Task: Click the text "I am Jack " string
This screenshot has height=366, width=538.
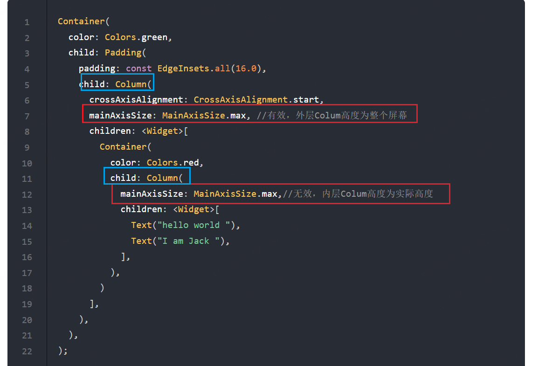Action: [x=188, y=241]
